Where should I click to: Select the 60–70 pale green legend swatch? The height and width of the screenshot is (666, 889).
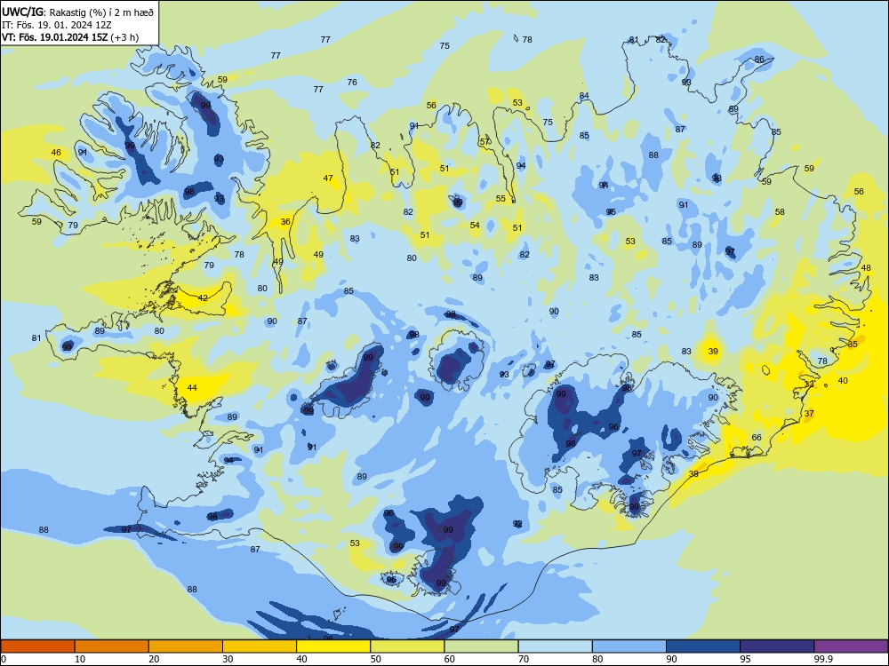481,646
